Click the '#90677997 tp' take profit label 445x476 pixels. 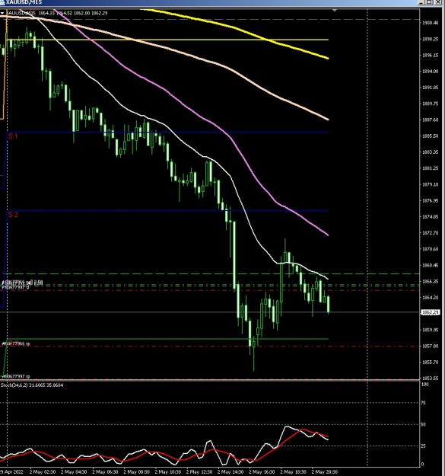click(16, 376)
